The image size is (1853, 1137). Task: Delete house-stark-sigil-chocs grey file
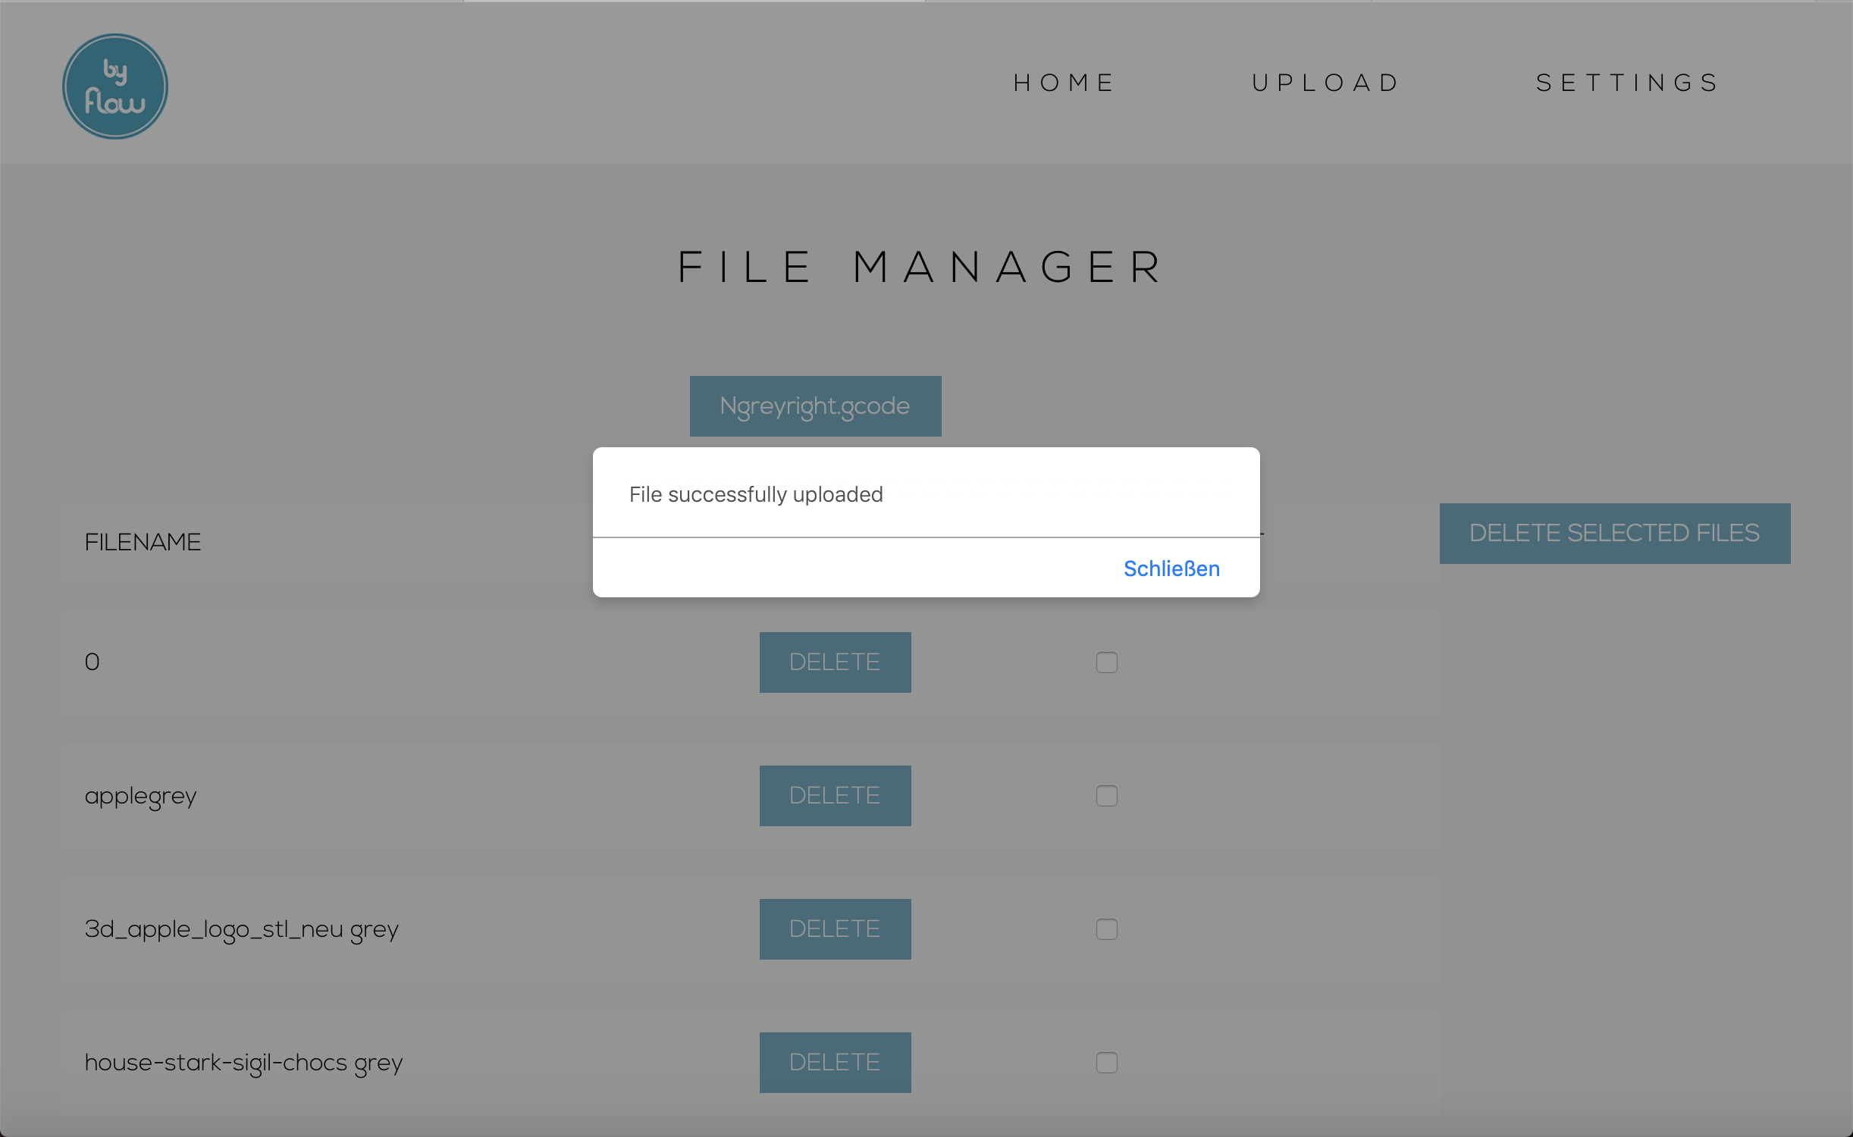835,1063
